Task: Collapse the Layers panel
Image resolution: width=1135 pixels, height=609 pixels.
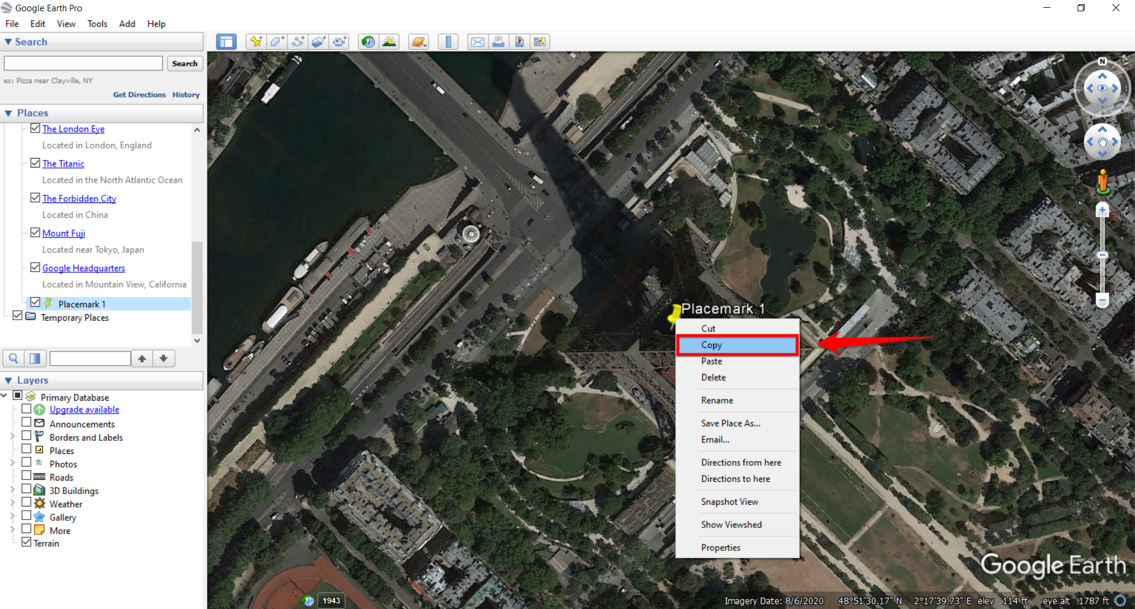Action: click(x=8, y=381)
